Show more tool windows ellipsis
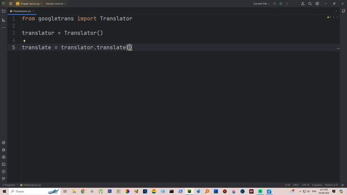Screen dimensions: 347x195 point(4,28)
